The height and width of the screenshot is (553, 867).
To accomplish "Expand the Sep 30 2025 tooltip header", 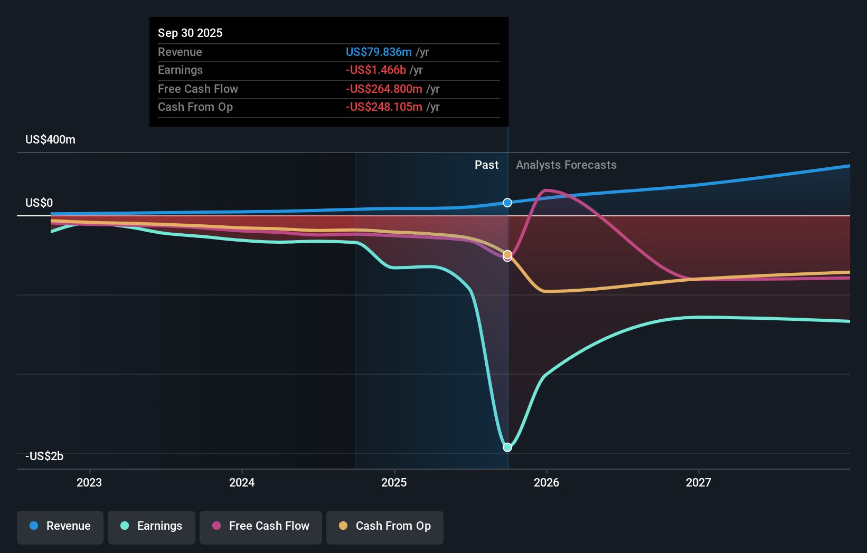I will pos(190,33).
